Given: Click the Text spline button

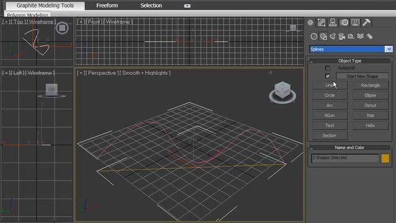Looking at the screenshot, I should click(x=330, y=126).
